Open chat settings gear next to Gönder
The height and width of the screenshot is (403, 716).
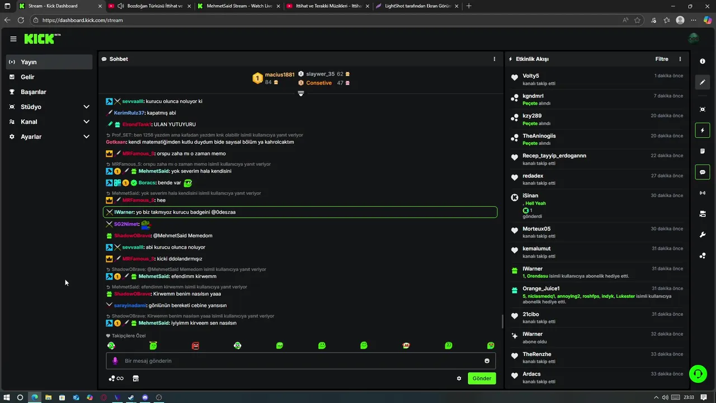pos(459,378)
